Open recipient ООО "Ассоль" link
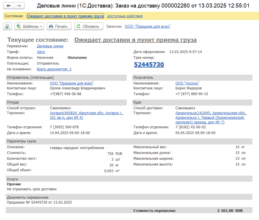 click(187, 83)
